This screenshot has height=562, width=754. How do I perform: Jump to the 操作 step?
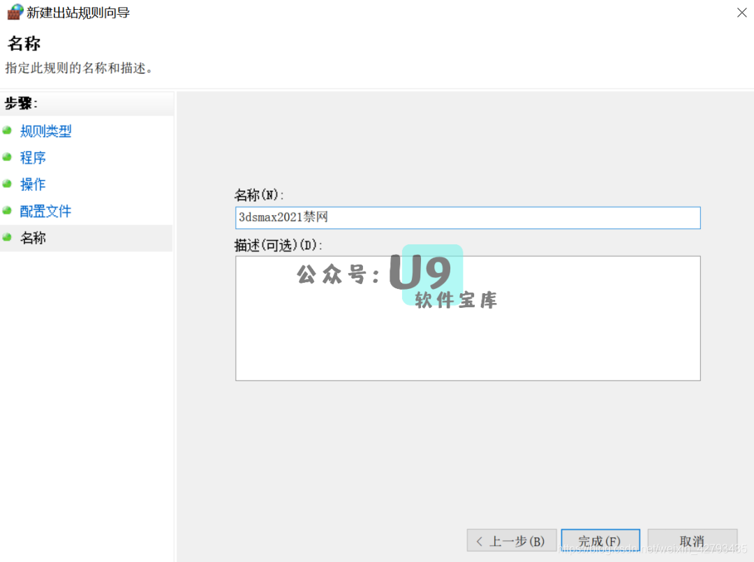click(33, 184)
